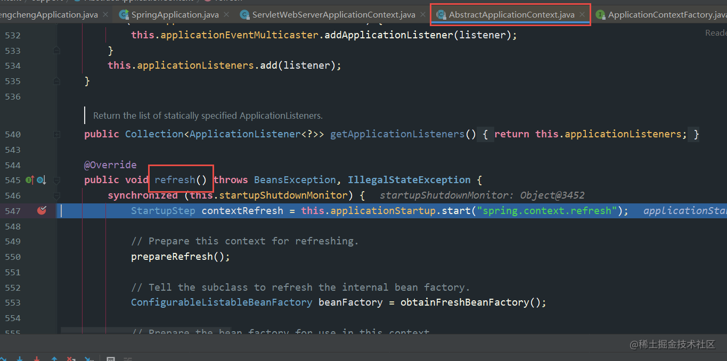Select the AbstractApplicationContext.java tab
Viewport: 727px width, 361px height.
(511, 14)
